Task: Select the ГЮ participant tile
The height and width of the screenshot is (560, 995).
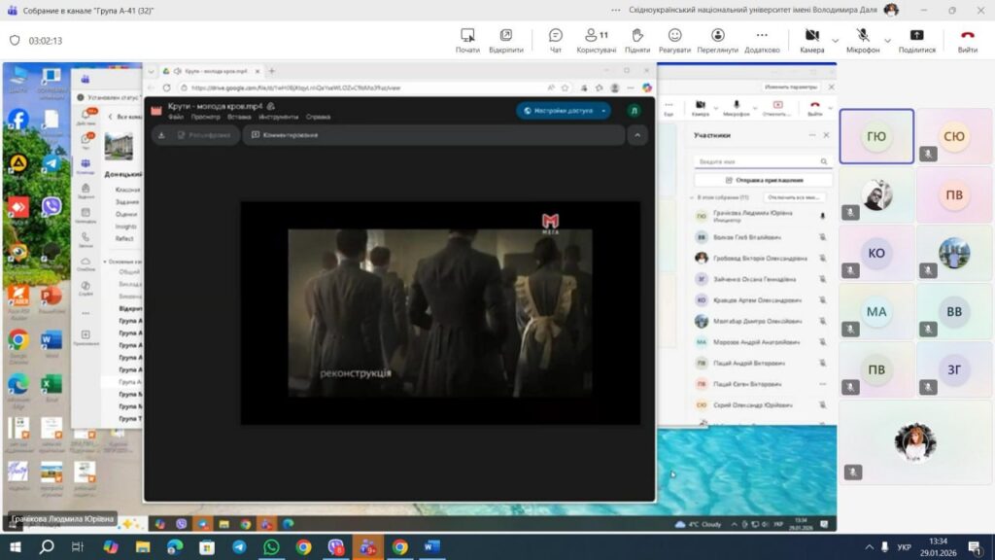Action: pos(876,136)
